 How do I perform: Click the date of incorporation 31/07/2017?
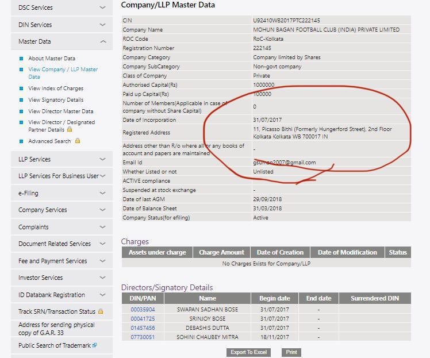tap(267, 120)
